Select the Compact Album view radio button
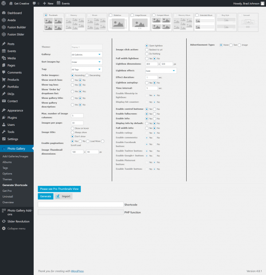The image size is (266, 275). tap(154, 15)
